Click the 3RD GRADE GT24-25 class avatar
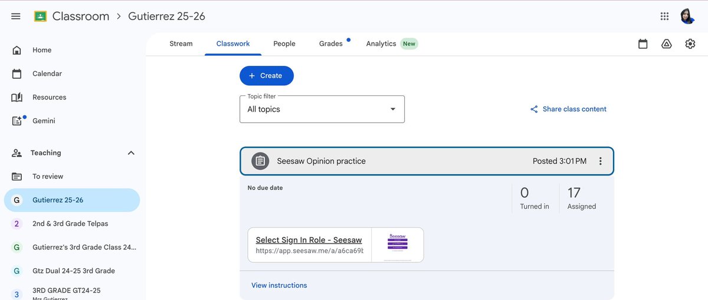708x300 pixels. 17,294
